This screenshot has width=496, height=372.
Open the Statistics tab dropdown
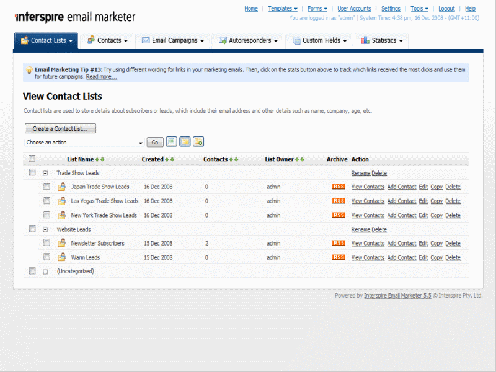tap(382, 40)
